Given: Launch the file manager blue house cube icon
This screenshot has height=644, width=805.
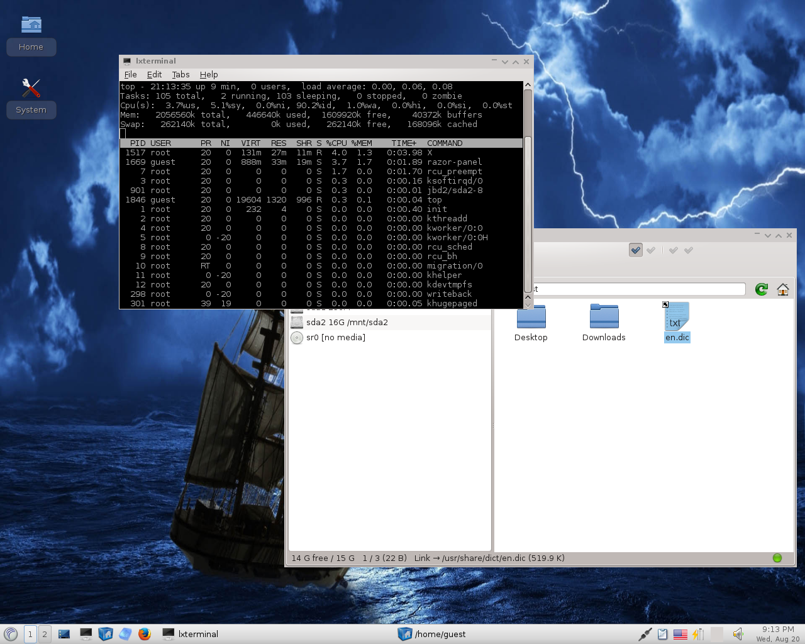Looking at the screenshot, I should (x=106, y=634).
